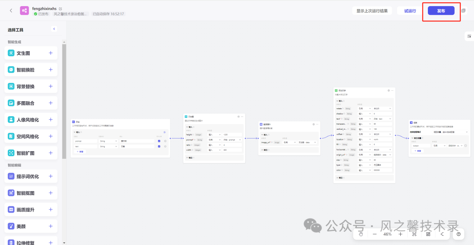
Task: Add the 背景替换 tool with its plus
Action: tap(50, 86)
